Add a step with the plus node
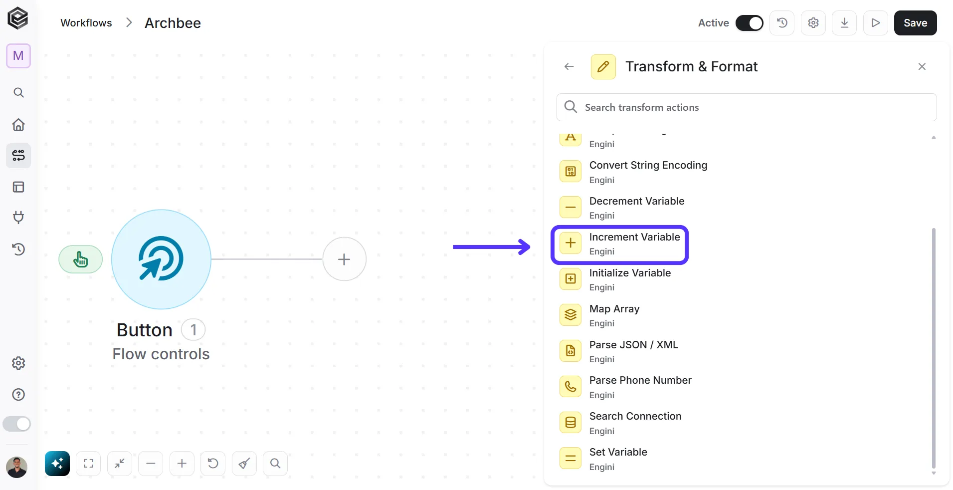Viewport: 953px width, 490px height. (x=344, y=259)
